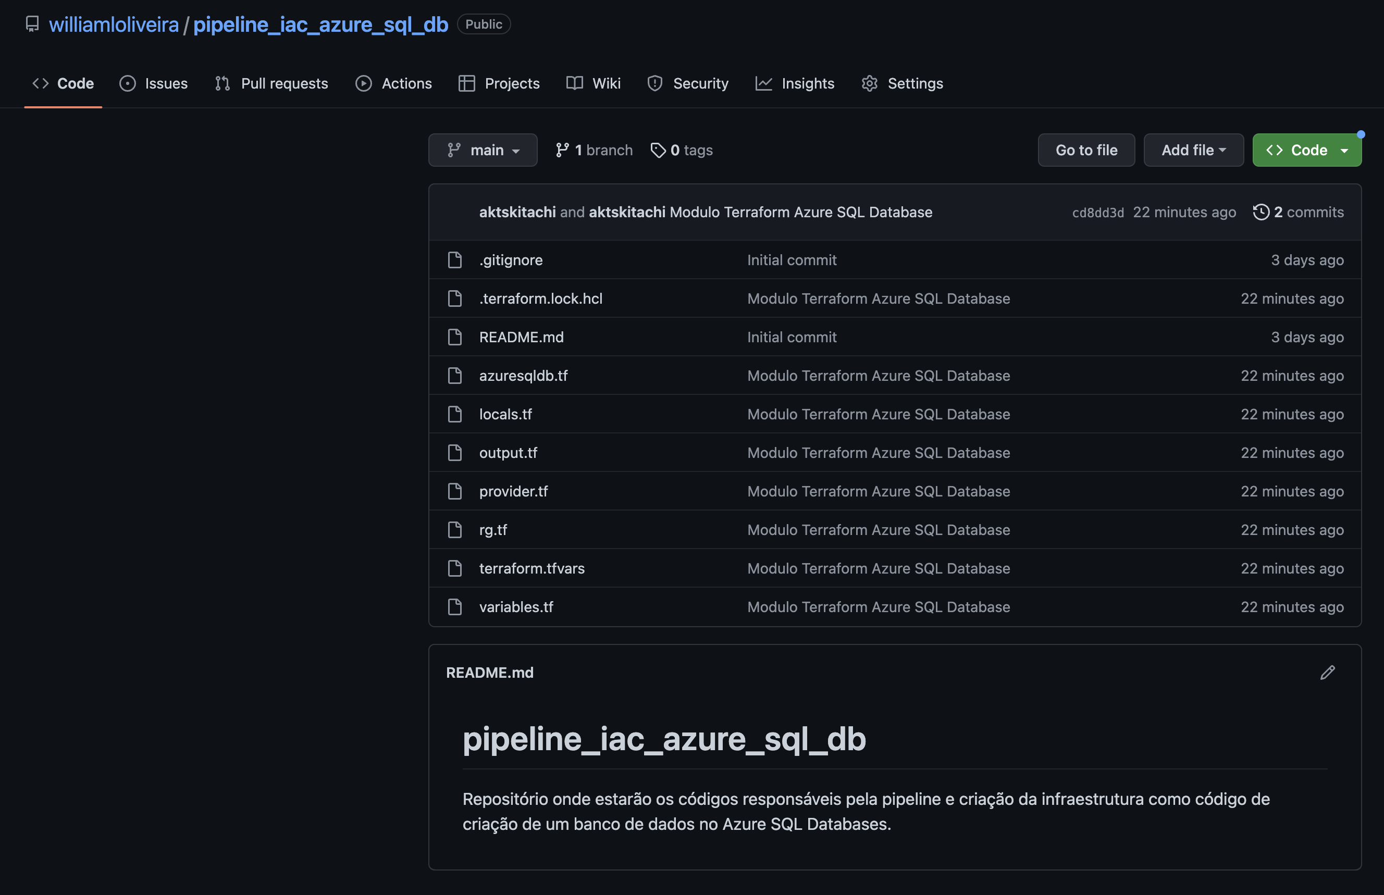Open the terraform.tfvars file
The width and height of the screenshot is (1384, 895).
532,568
